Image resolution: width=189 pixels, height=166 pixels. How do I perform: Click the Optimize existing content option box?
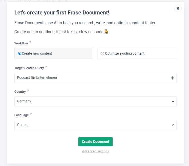(x=137, y=53)
